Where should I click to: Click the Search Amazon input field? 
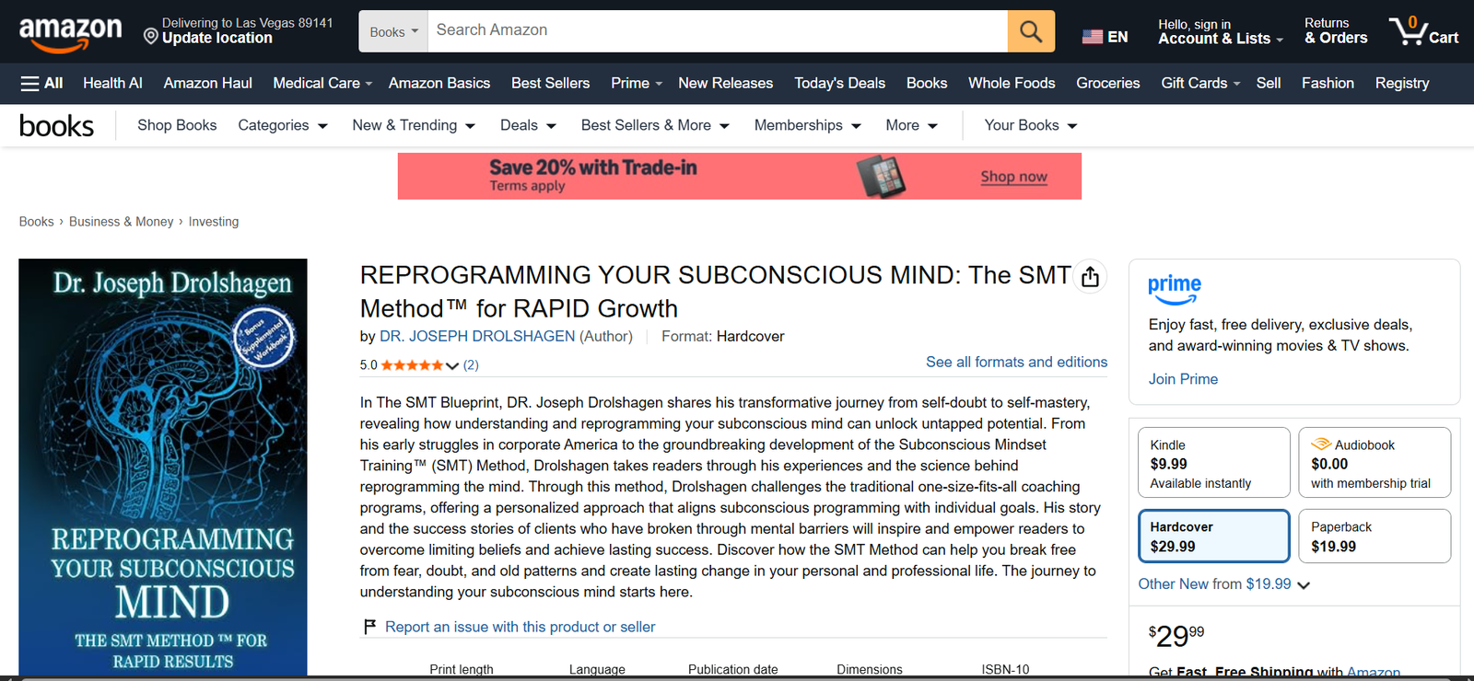coord(718,31)
